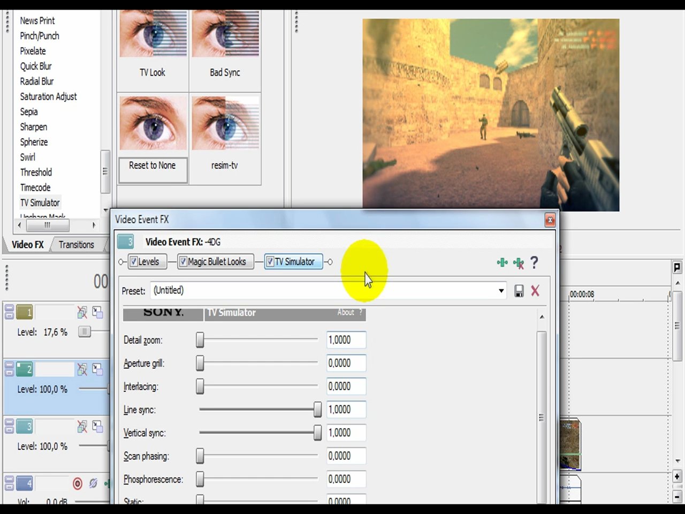Image resolution: width=685 pixels, height=514 pixels.
Task: Minimize track 1 height
Action: pos(9,308)
